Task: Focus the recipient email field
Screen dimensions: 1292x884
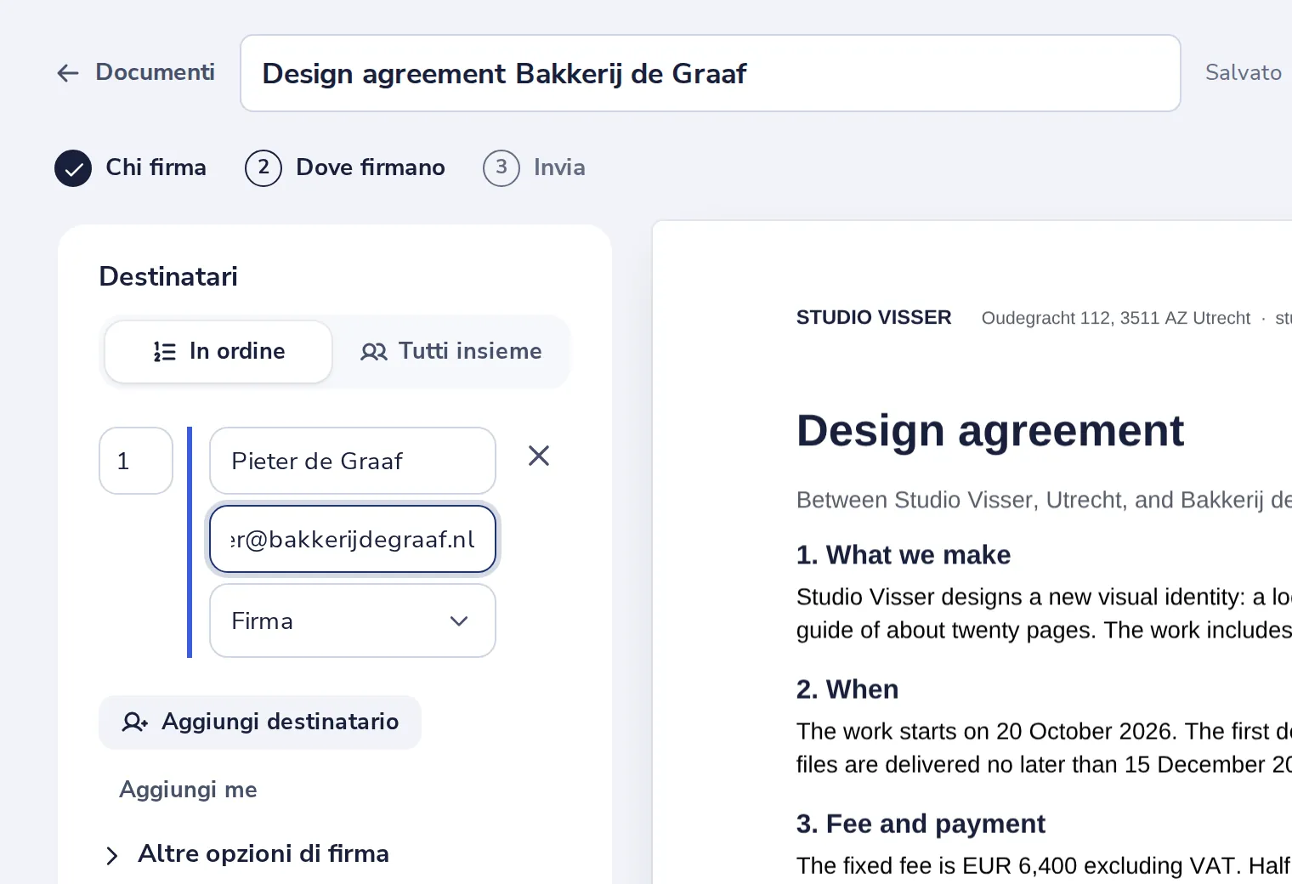Action: click(x=353, y=540)
